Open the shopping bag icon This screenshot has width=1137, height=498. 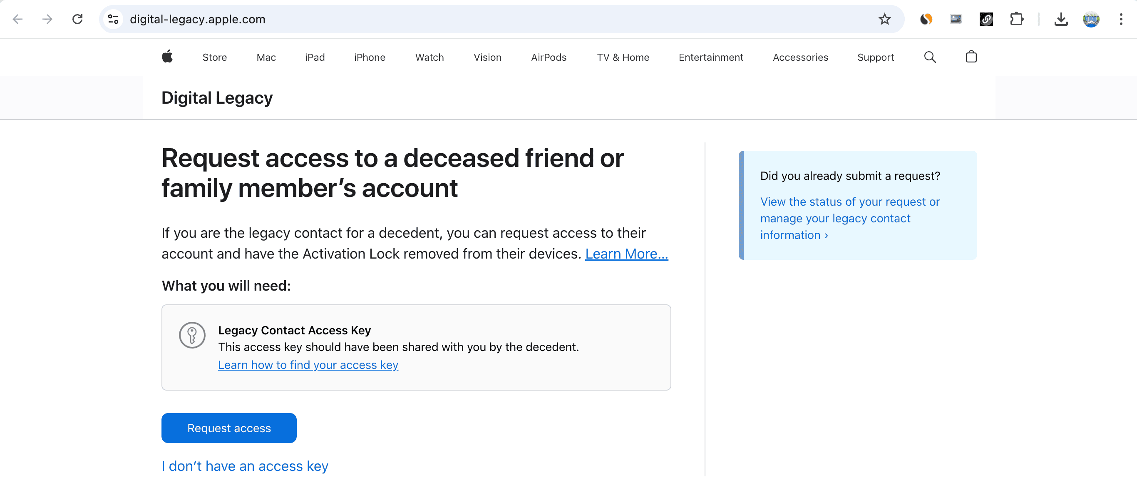971,57
